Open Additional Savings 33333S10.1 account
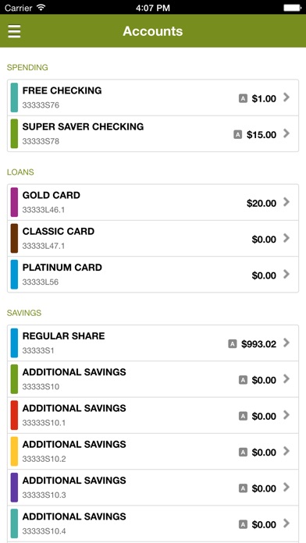306x543 pixels. (153, 415)
